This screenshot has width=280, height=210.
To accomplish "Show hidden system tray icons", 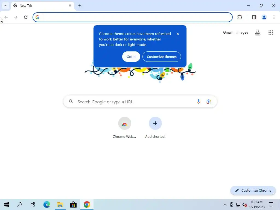I will coord(225,205).
